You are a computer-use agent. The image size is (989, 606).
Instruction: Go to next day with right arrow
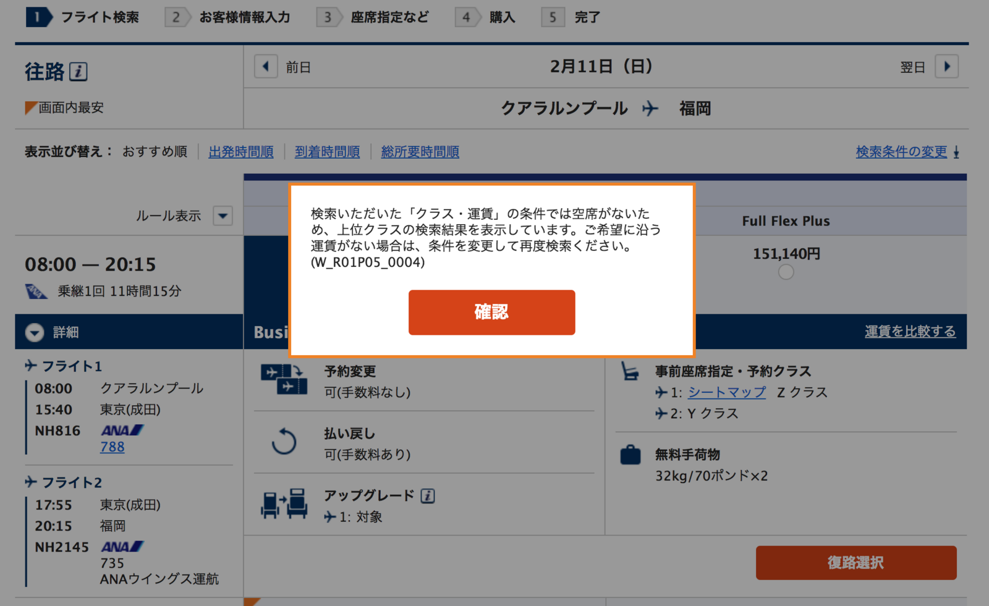pos(946,67)
